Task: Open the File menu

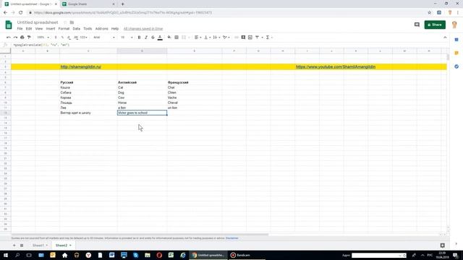Action: (x=20, y=29)
